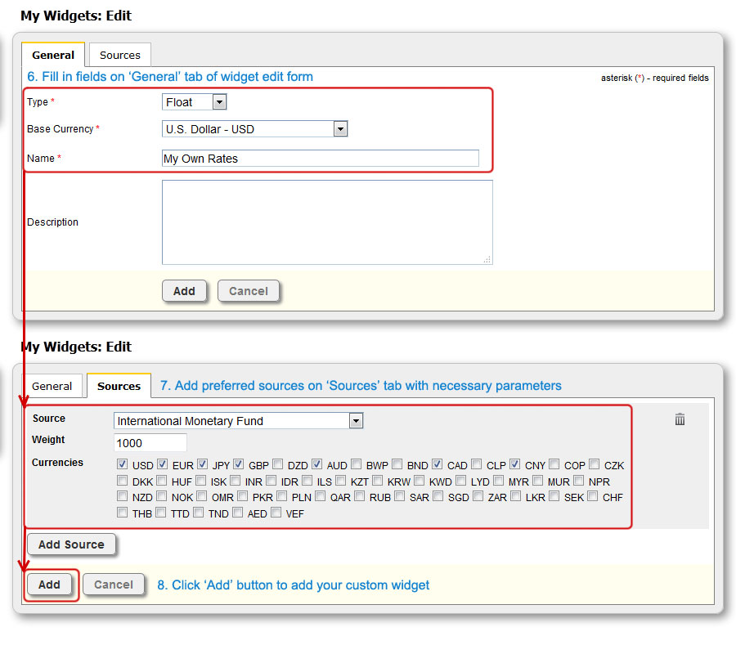Check the BWP currency checkbox

(357, 464)
